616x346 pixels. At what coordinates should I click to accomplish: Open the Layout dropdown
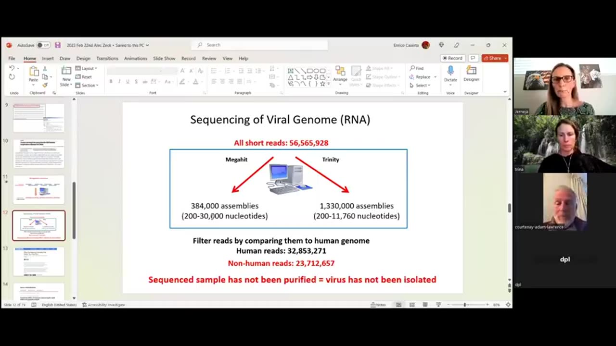87,69
